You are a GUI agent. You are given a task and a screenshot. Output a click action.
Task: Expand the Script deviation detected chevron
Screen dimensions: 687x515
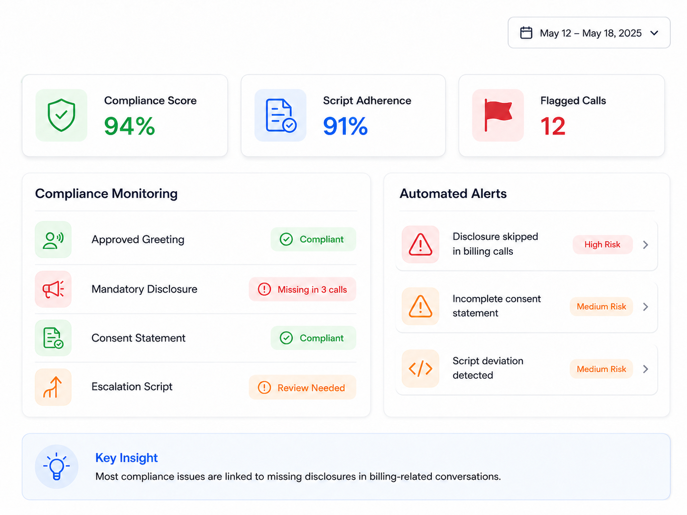(645, 369)
